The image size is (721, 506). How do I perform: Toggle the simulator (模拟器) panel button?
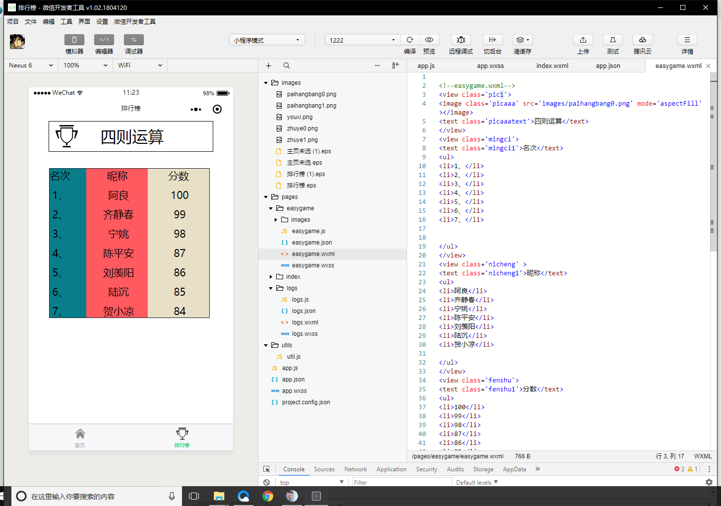click(74, 40)
